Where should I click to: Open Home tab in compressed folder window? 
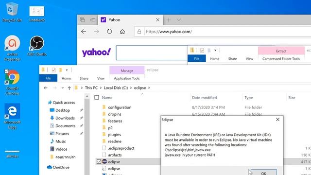tap(215, 59)
